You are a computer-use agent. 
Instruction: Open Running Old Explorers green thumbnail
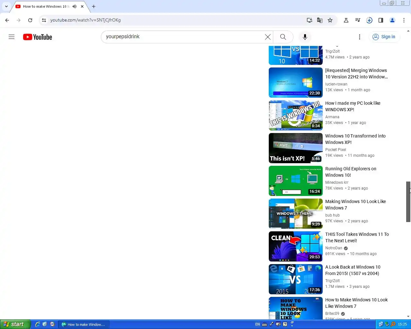pyautogui.click(x=295, y=181)
